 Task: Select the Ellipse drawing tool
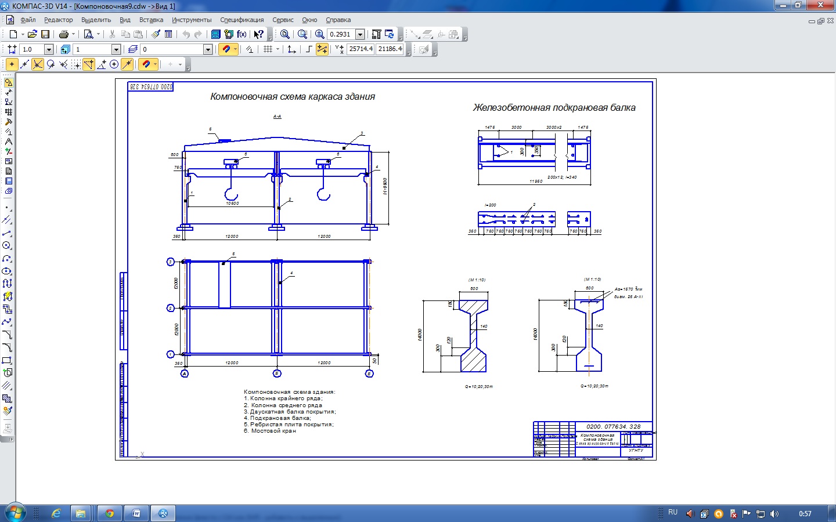7,271
